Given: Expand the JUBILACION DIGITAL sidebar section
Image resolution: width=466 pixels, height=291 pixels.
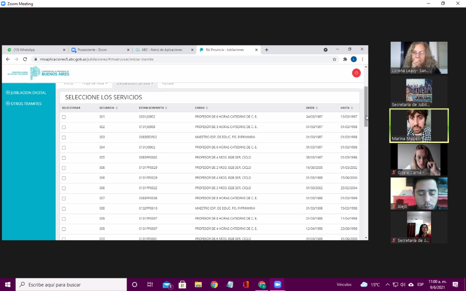Looking at the screenshot, I should click(26, 93).
